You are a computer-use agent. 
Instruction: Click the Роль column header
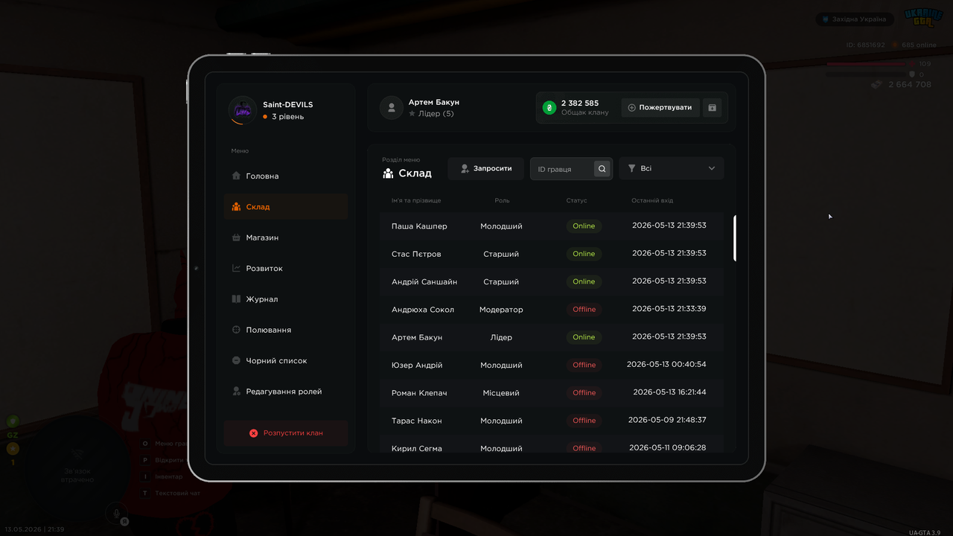pyautogui.click(x=502, y=200)
